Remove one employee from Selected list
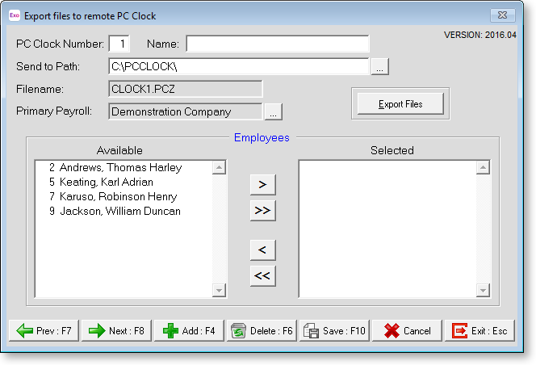Image resolution: width=536 pixels, height=365 pixels. click(262, 248)
